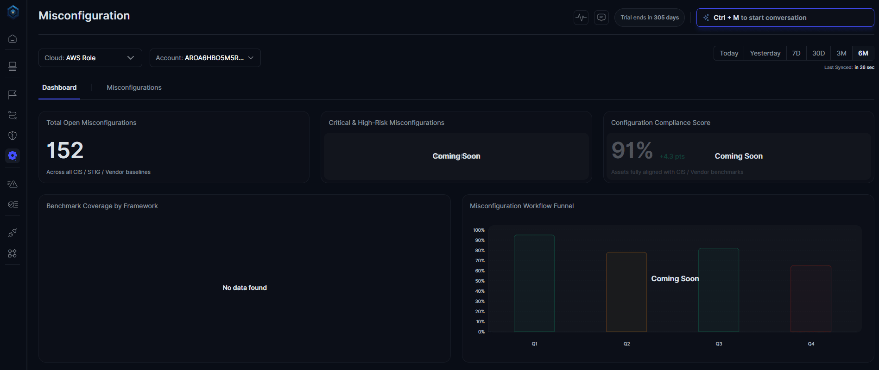The width and height of the screenshot is (879, 370).
Task: Open the Account selector dropdown
Action: point(205,58)
